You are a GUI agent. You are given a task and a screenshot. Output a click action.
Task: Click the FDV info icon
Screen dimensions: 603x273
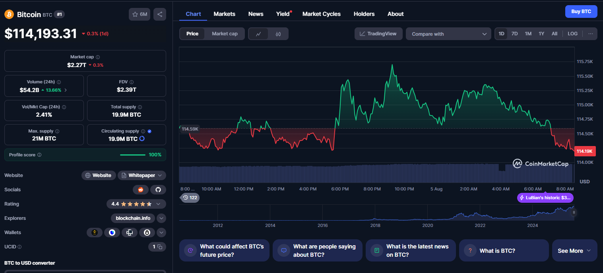coord(132,82)
